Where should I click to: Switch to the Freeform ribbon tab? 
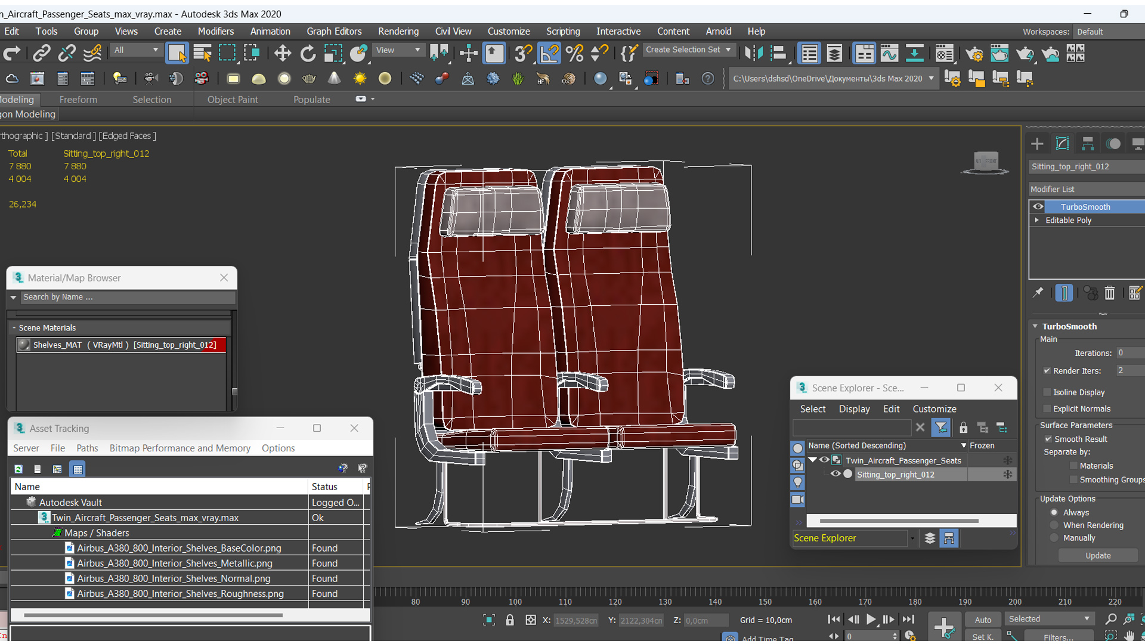(78, 100)
